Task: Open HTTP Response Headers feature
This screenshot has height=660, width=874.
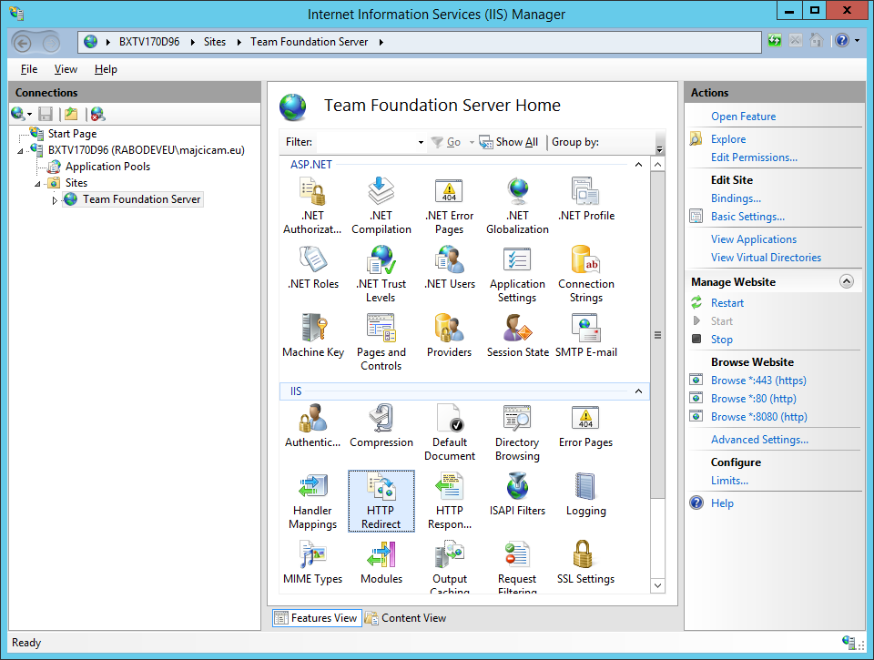Action: (x=449, y=501)
